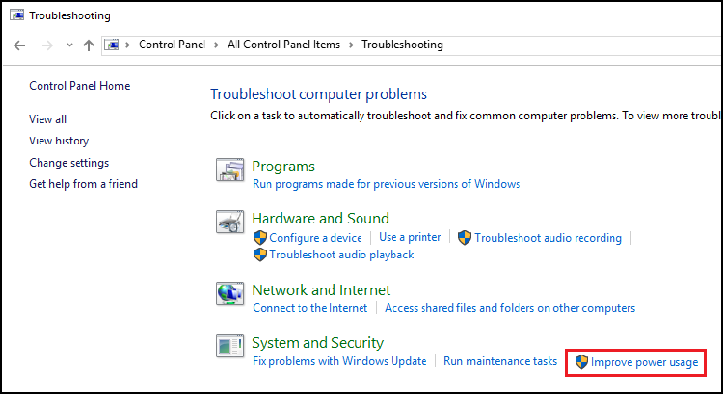Expand chevron after All Control Panel Items
This screenshot has height=394, width=723.
pyautogui.click(x=351, y=45)
